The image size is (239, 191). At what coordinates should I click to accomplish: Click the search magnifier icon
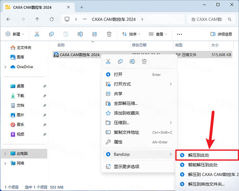(x=229, y=19)
